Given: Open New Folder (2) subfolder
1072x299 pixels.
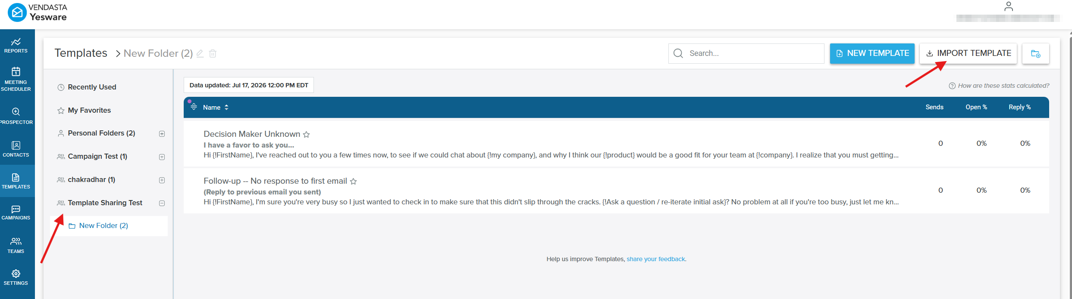Looking at the screenshot, I should 109,226.
